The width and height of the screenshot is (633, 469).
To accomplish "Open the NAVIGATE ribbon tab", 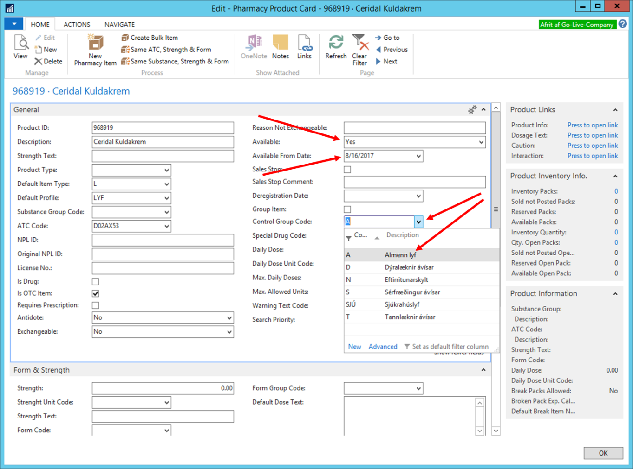I will [119, 25].
